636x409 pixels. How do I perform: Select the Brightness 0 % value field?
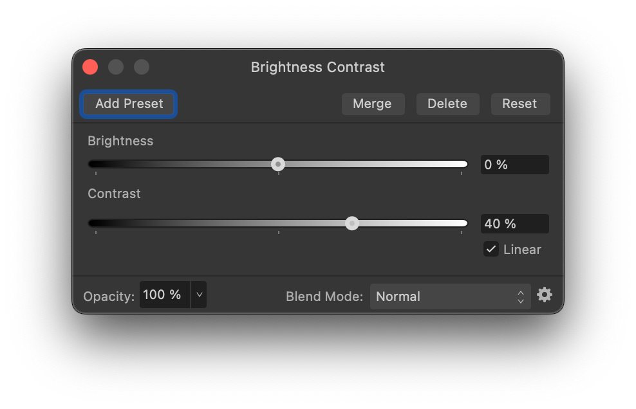point(514,165)
